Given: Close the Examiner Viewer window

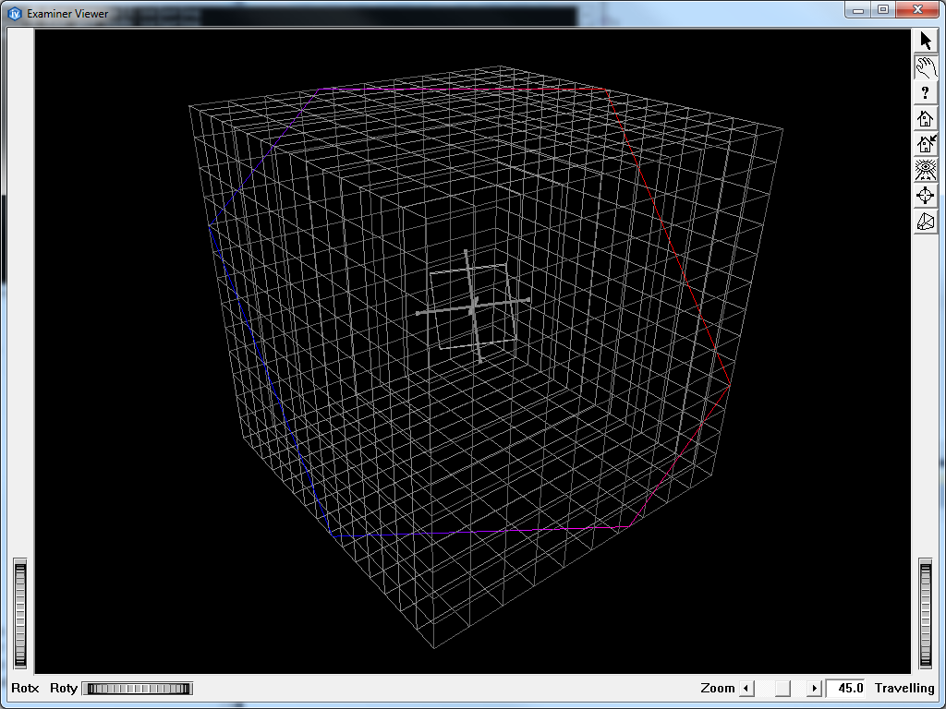Looking at the screenshot, I should tap(917, 9).
